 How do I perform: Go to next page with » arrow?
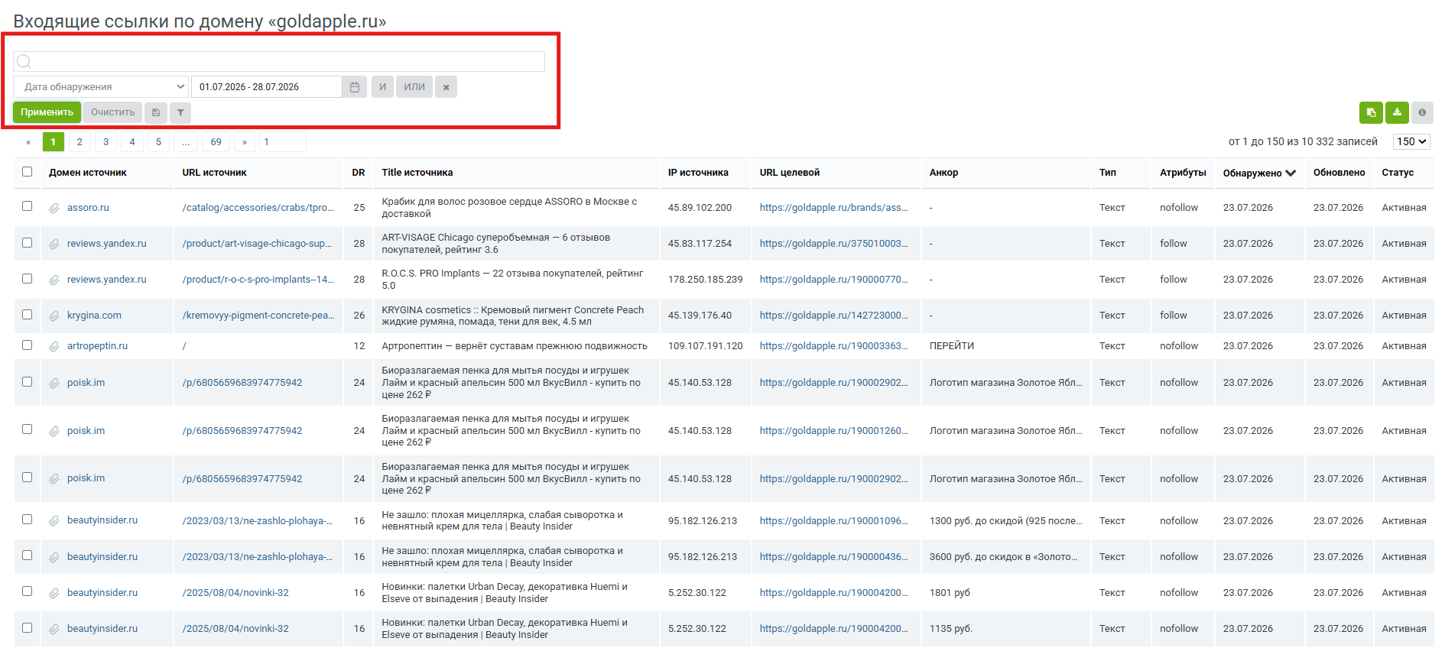point(245,142)
